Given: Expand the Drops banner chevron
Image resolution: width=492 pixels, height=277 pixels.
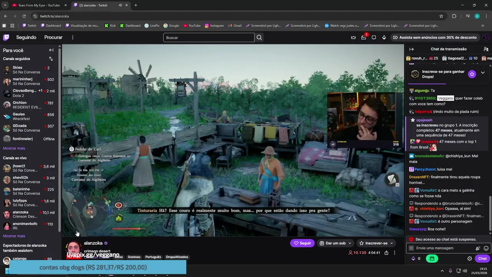Looking at the screenshot, I should tap(483, 73).
